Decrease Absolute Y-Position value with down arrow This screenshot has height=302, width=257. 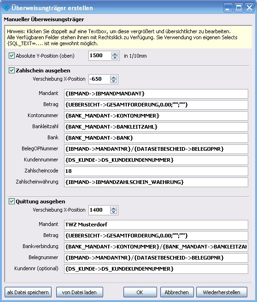tap(115, 58)
